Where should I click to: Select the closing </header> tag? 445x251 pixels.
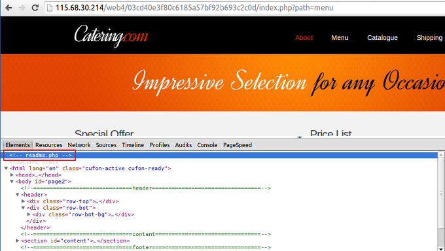[35, 227]
